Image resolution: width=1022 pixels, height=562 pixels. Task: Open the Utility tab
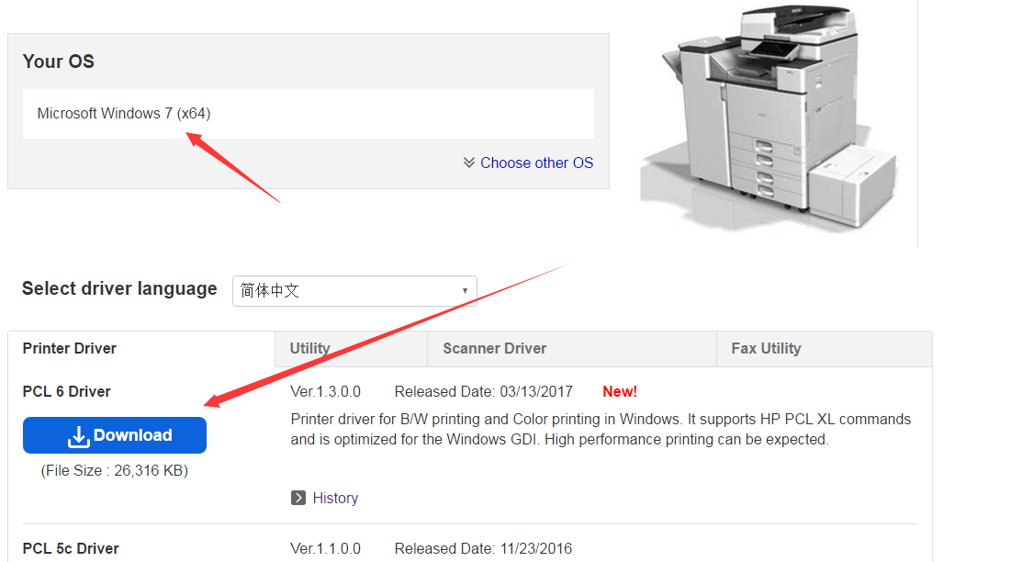point(309,348)
